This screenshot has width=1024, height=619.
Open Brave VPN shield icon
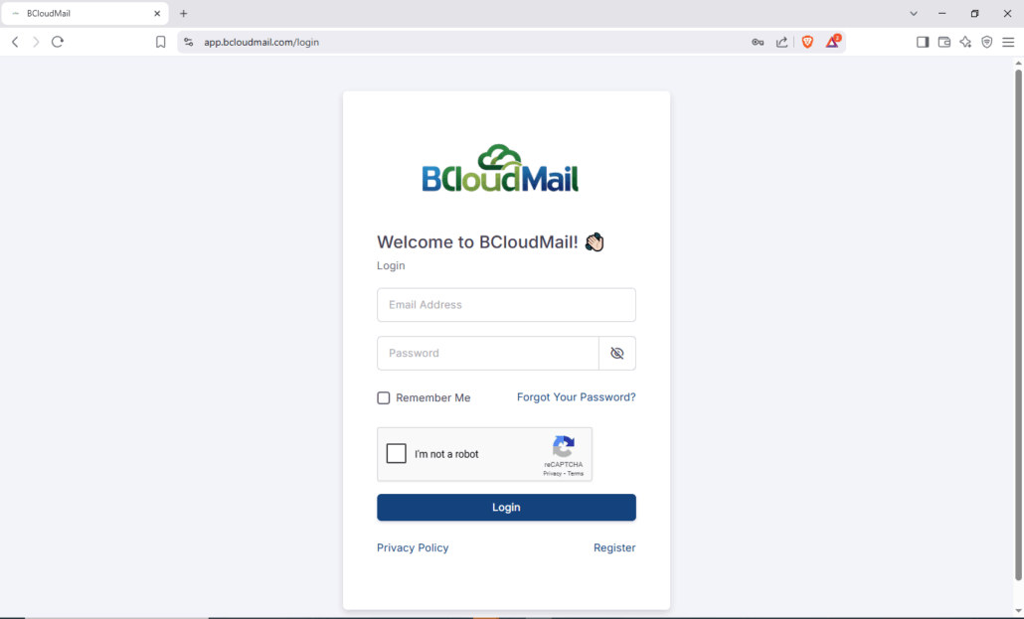(987, 42)
